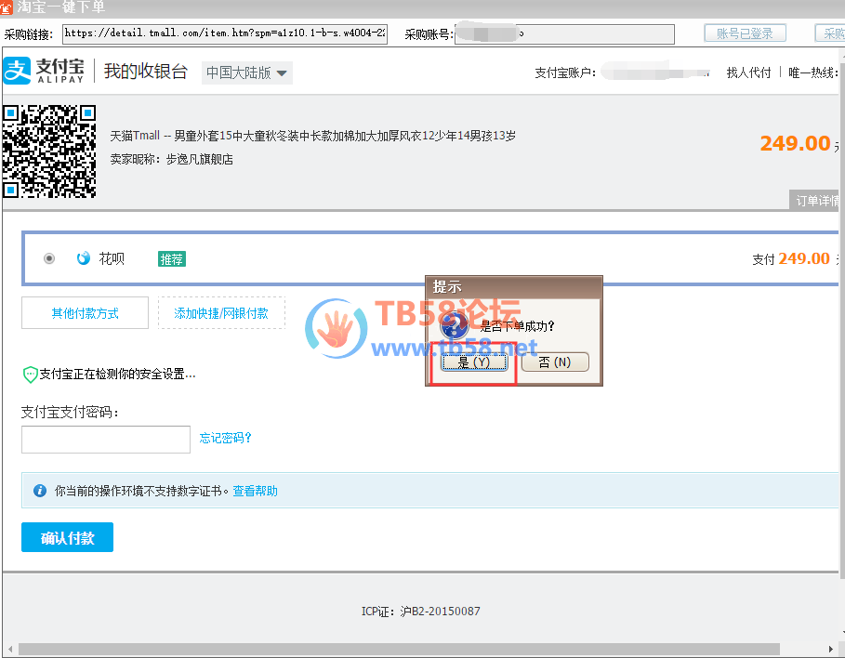
Task: Click 添加快捷/网银付款 button
Action: coord(221,313)
